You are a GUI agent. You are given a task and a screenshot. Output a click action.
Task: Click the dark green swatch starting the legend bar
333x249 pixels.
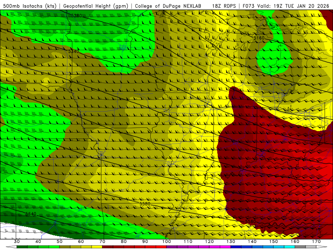[x=22, y=247]
